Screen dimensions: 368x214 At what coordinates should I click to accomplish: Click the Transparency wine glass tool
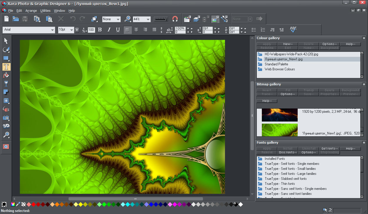tap(6, 84)
